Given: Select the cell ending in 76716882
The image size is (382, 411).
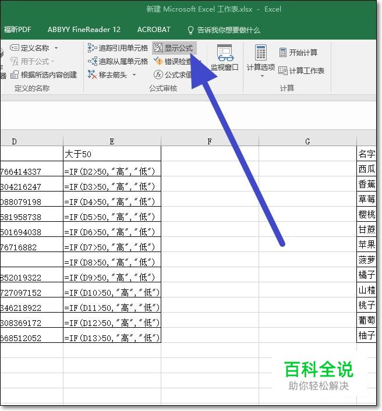Looking at the screenshot, I should click(x=31, y=245).
